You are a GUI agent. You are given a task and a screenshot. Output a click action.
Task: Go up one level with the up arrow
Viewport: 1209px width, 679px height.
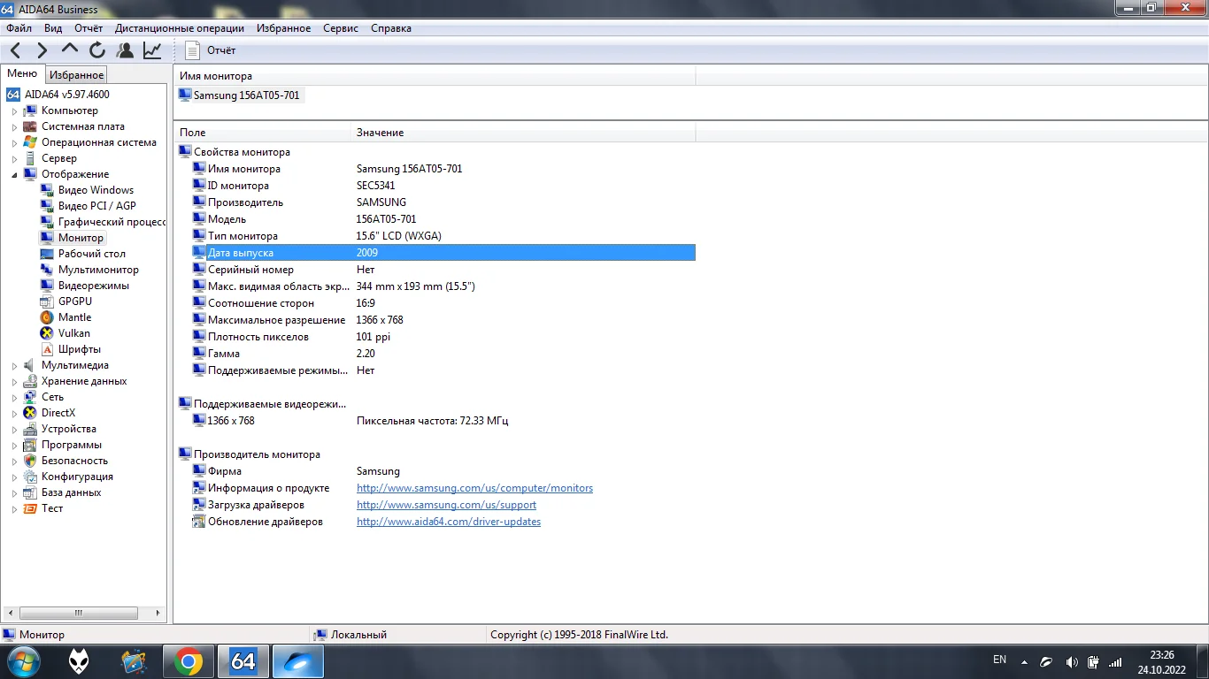coord(70,50)
